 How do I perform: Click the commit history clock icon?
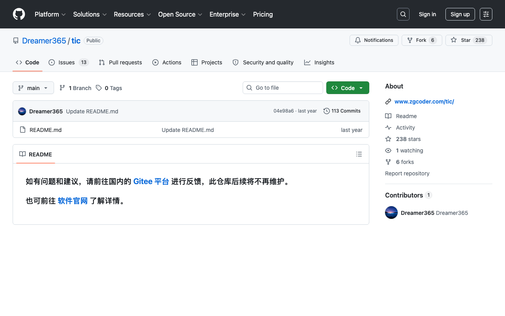tap(327, 111)
